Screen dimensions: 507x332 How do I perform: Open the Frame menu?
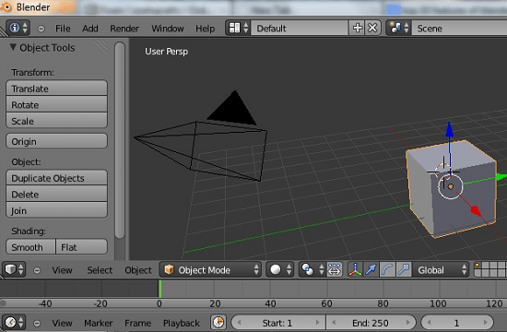(137, 323)
